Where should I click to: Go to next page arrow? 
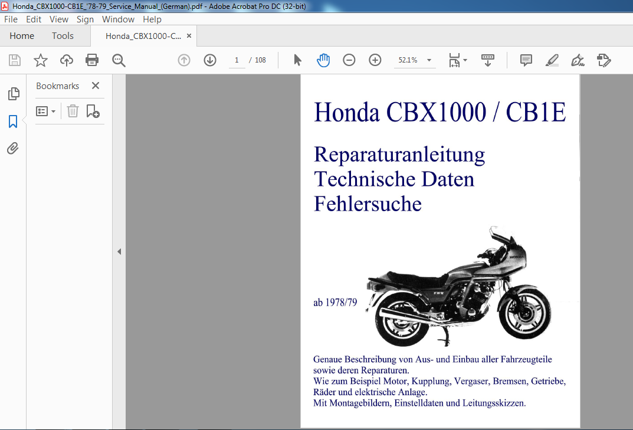210,60
